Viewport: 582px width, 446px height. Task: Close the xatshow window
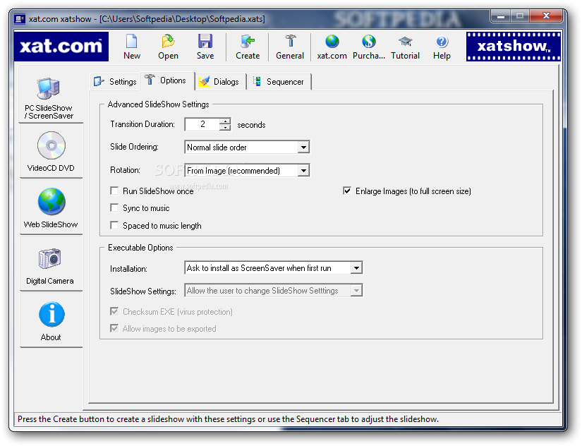(x=546, y=16)
